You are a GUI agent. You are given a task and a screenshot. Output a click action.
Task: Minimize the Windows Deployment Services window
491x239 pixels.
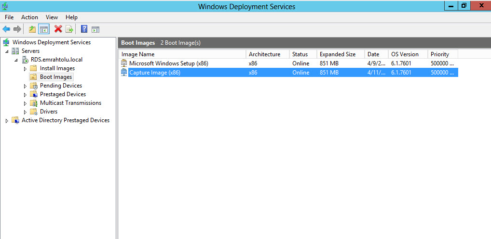451,5
